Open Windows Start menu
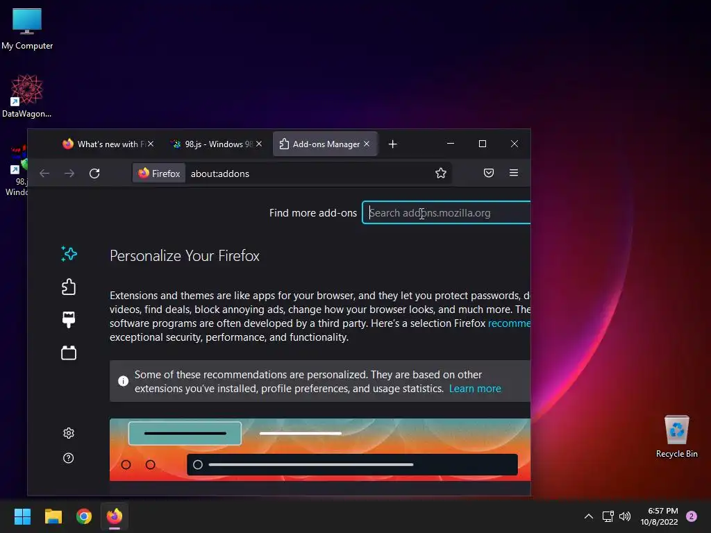 (22, 516)
